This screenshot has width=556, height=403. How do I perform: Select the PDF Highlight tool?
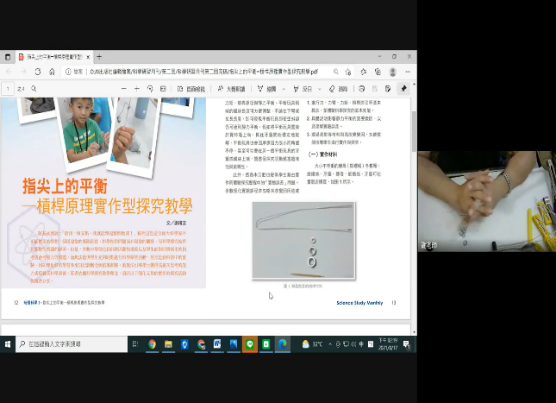coord(303,89)
